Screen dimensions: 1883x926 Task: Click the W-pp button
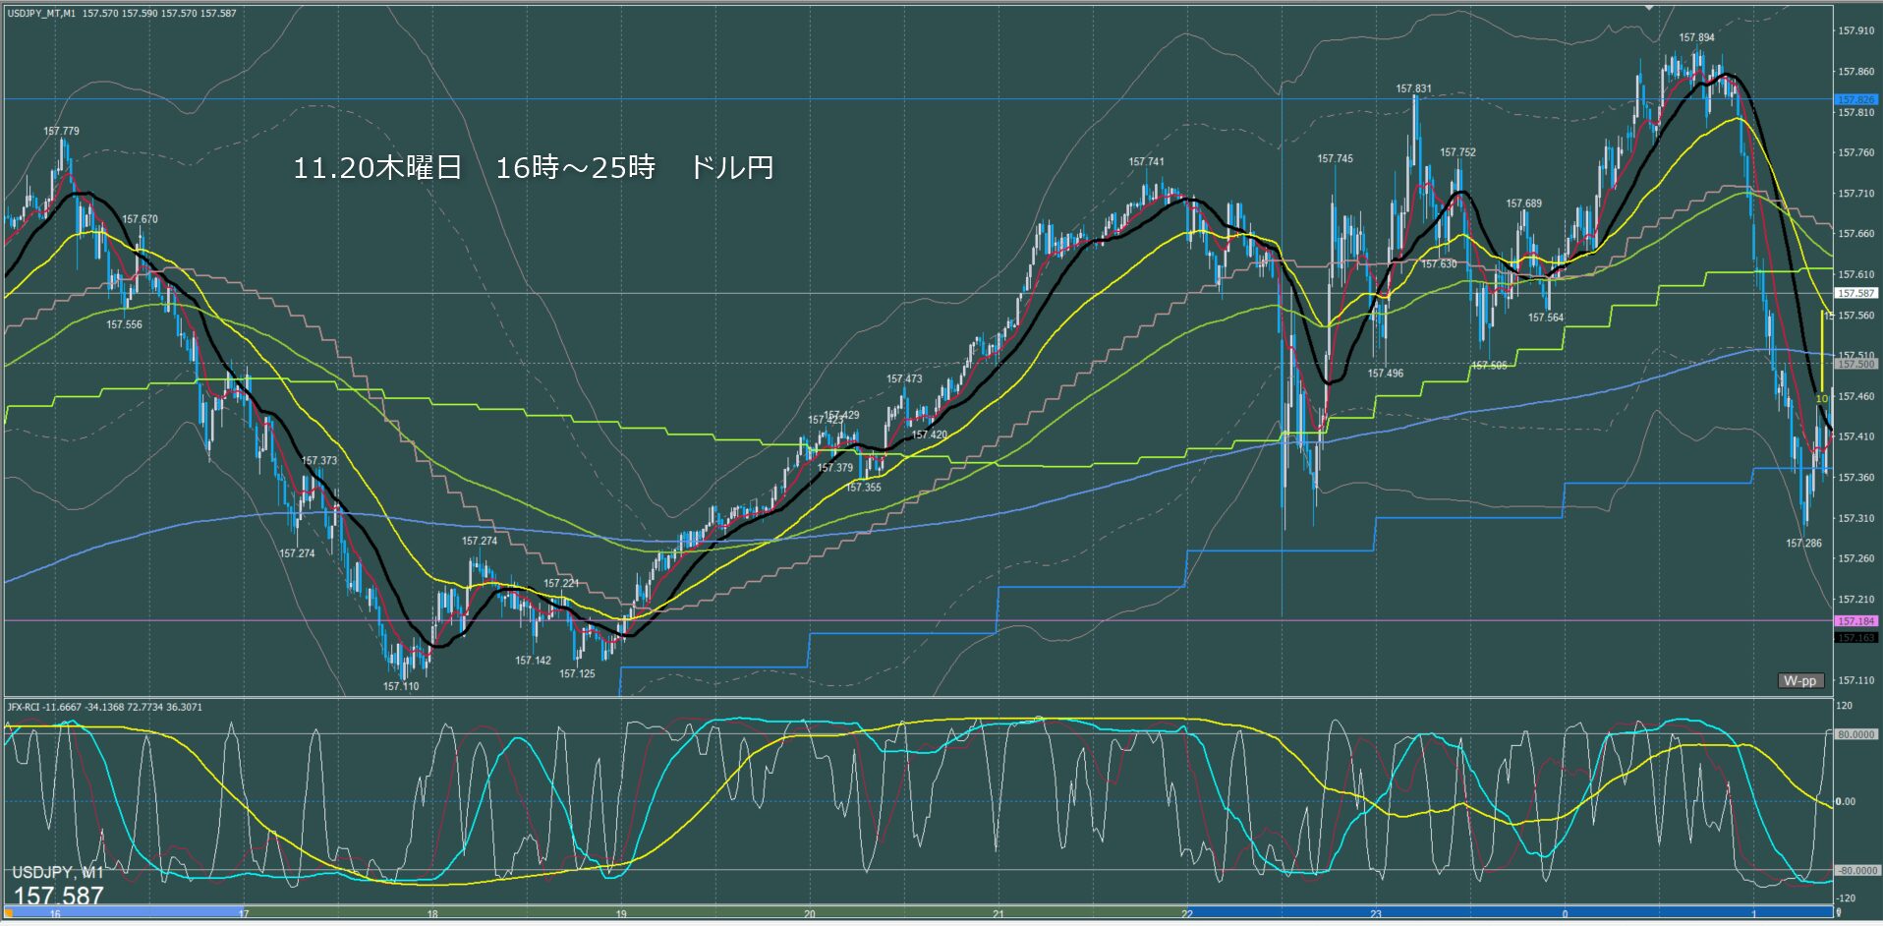pyautogui.click(x=1800, y=680)
